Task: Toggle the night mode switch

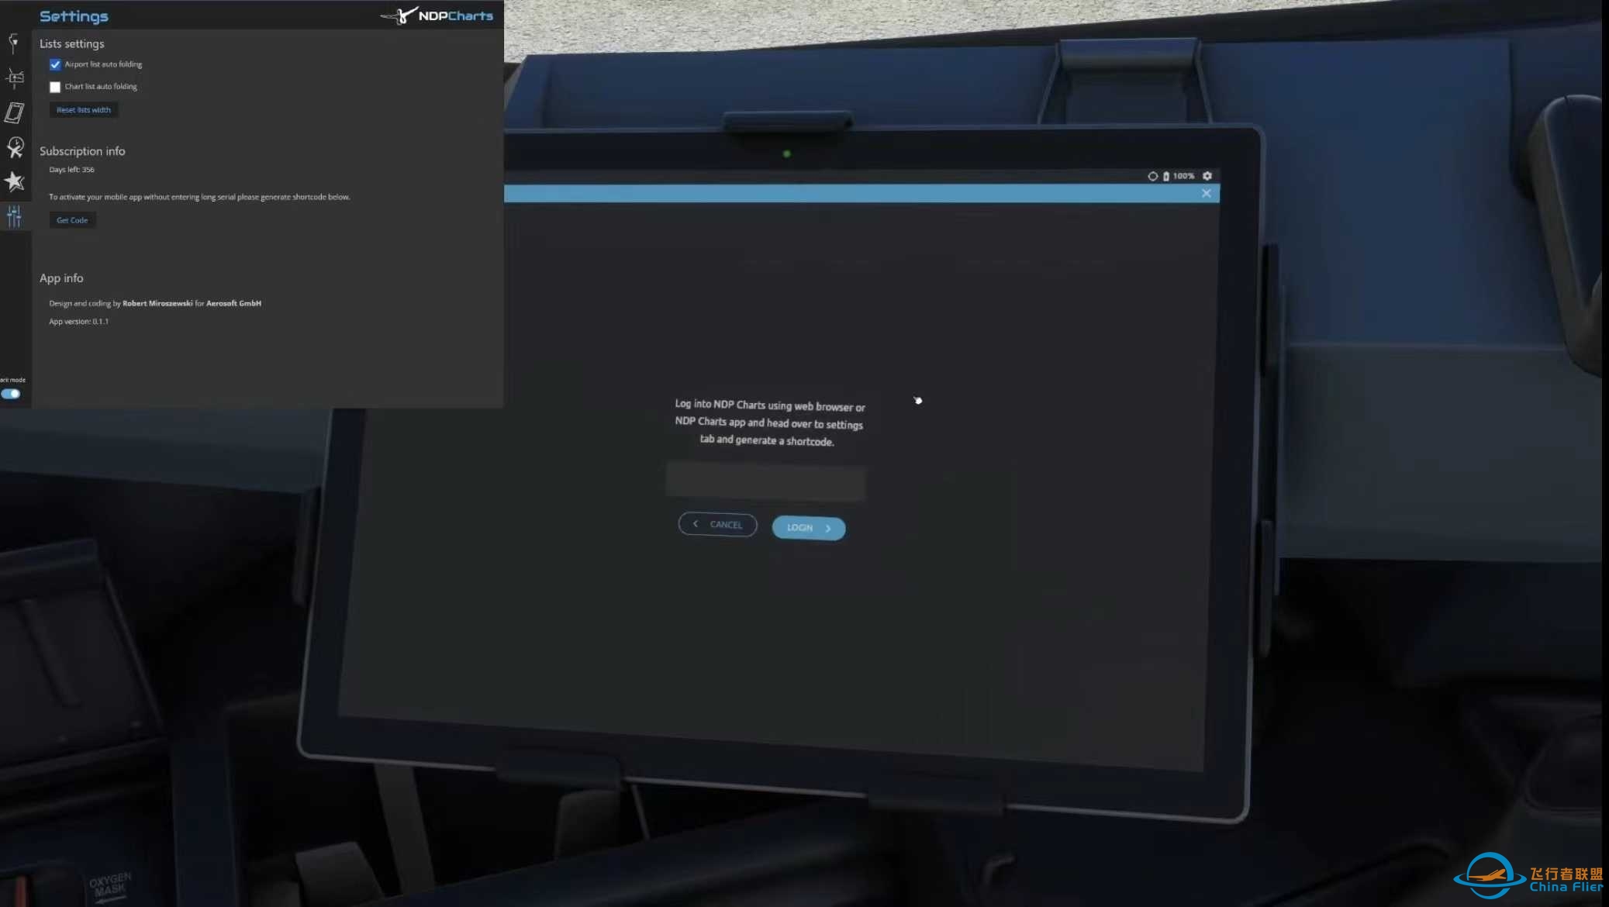Action: (x=11, y=393)
